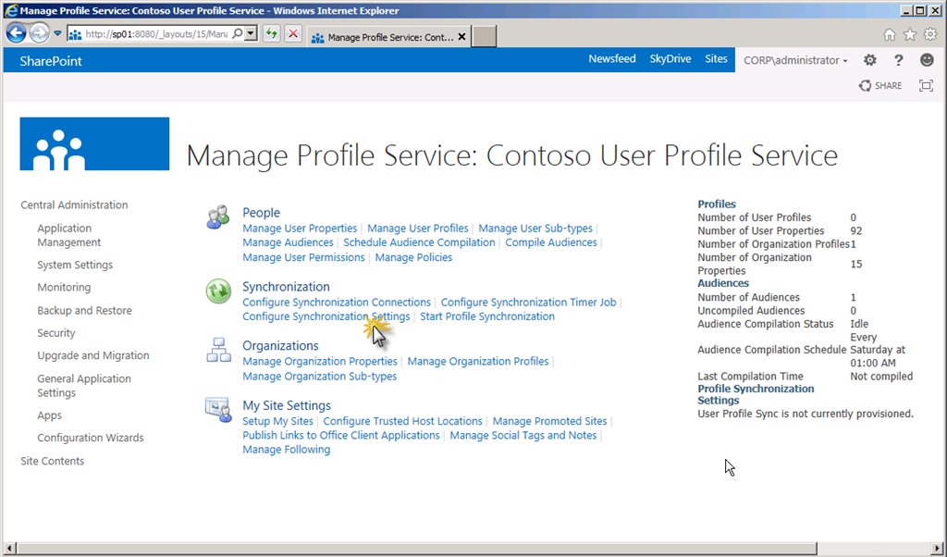Open Sites in the top bar
The height and width of the screenshot is (557, 947).
[x=716, y=58]
